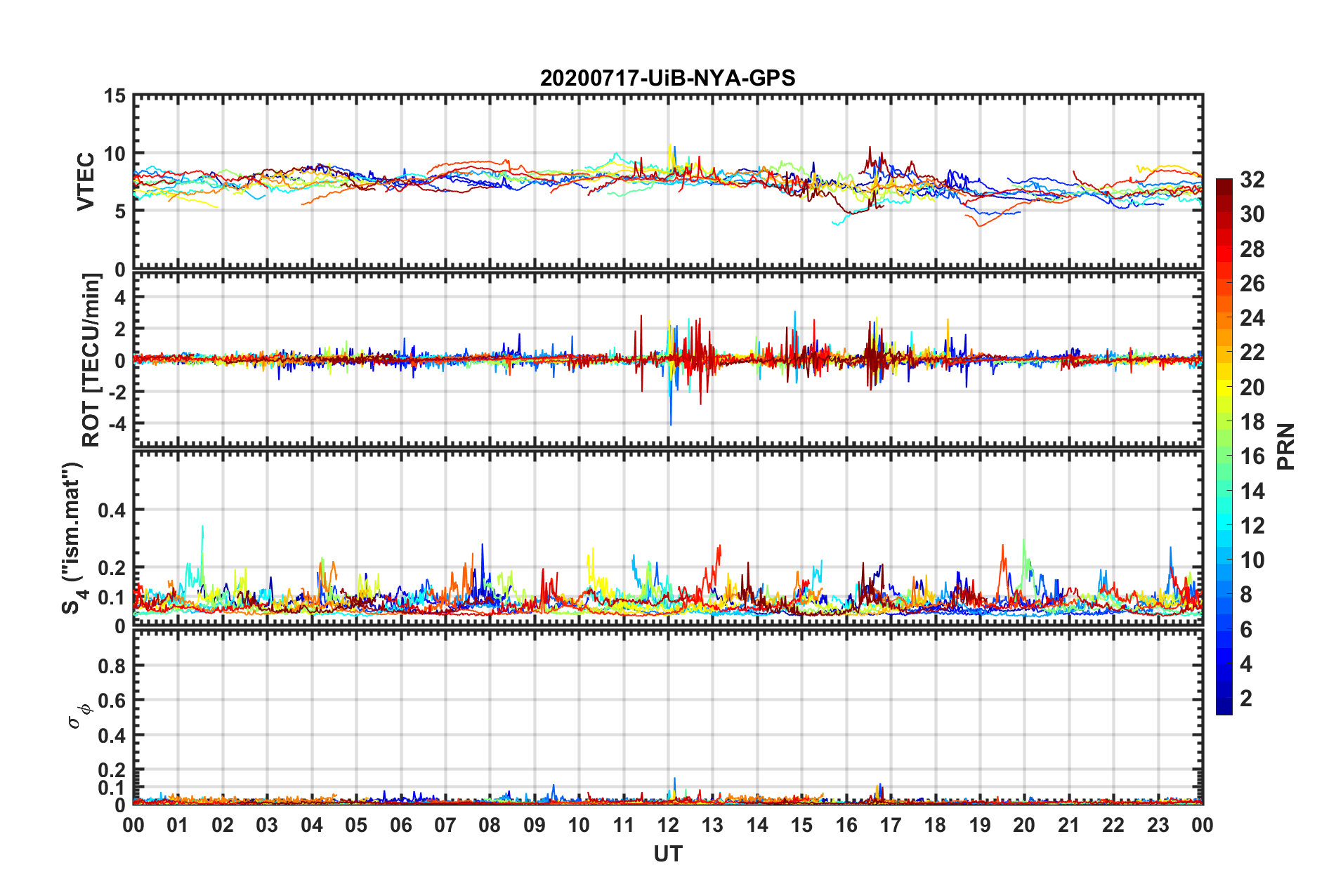Click the PRN colorbar label
This screenshot has height=893, width=1336.
pos(1285,446)
